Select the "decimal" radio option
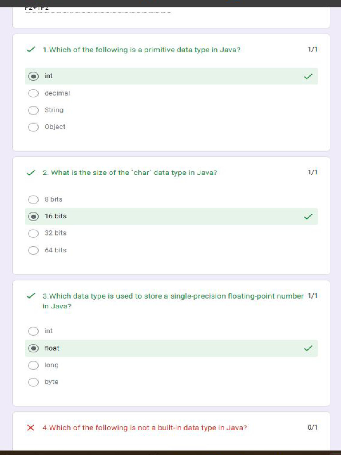 click(33, 93)
